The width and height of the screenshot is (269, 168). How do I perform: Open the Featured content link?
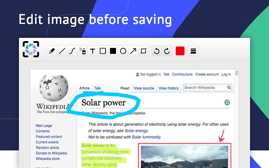(49, 136)
